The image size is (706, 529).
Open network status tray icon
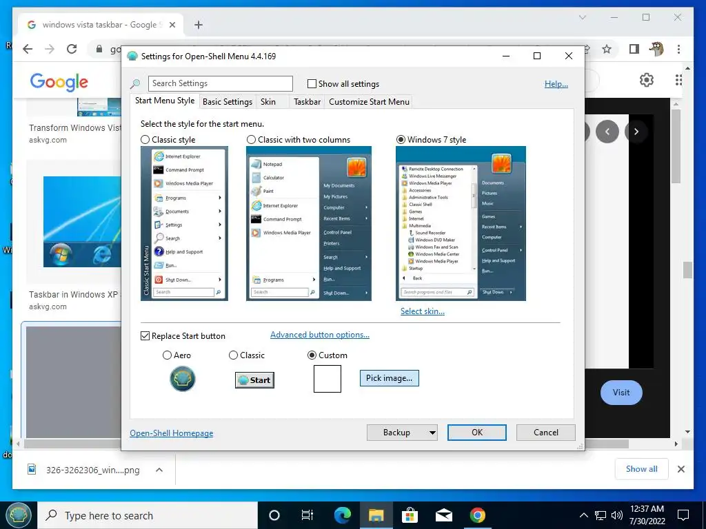601,515
